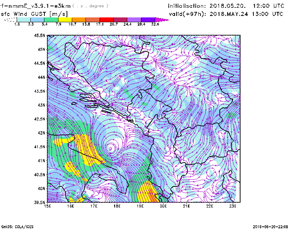Click the legend value 7.9

click(58, 24)
